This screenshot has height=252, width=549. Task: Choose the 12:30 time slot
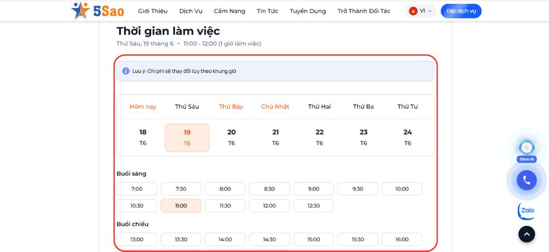click(x=314, y=206)
